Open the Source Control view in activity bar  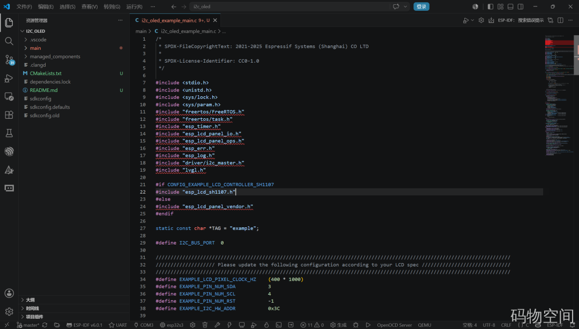coord(9,59)
